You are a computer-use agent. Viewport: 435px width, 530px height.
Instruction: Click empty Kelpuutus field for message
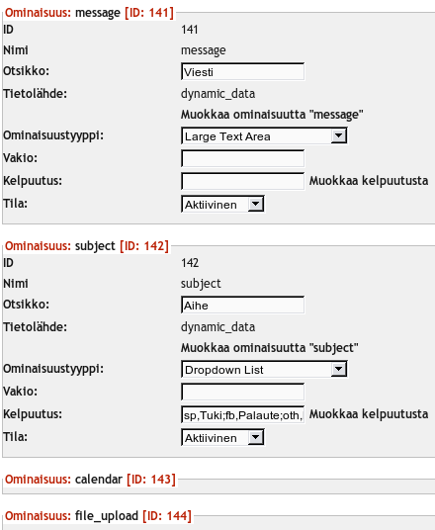242,181
